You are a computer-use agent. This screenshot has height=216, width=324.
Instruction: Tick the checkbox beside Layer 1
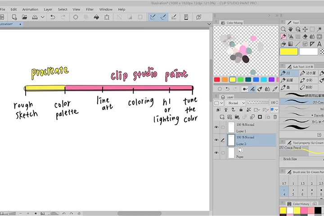(223, 127)
